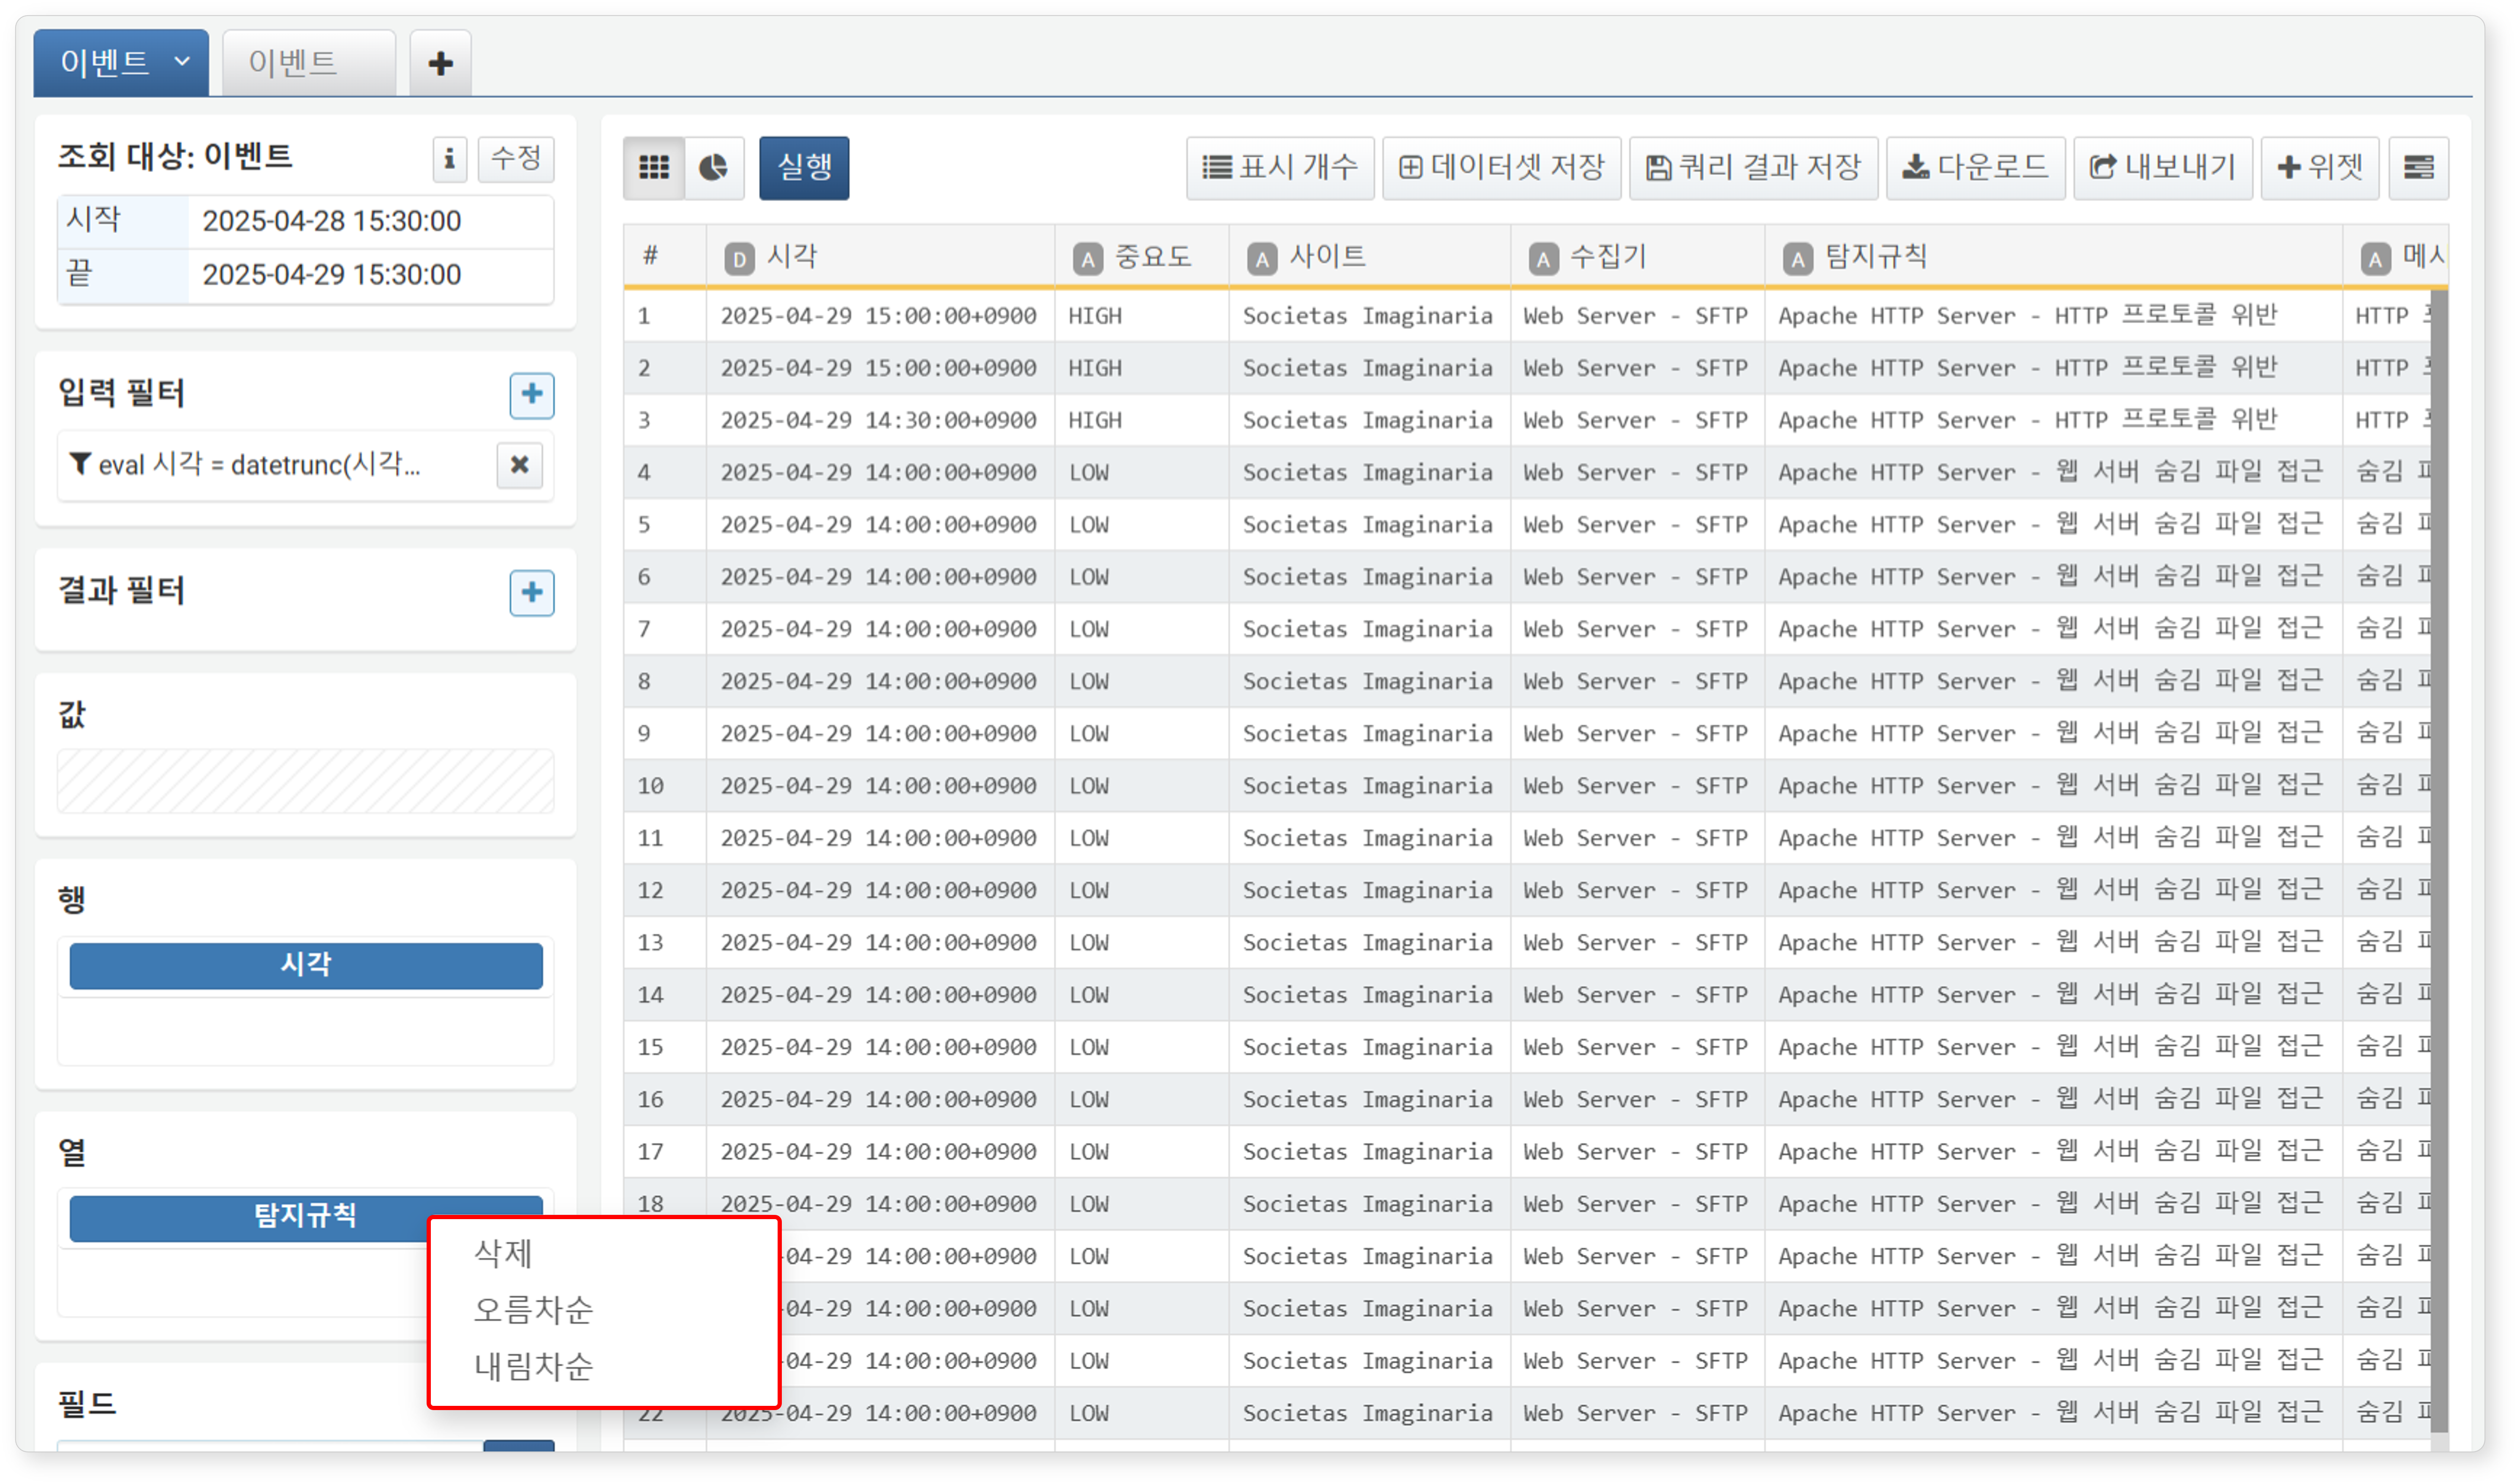2517x1484 pixels.
Task: Click the partially visible 메시지 column header
Action: click(2396, 257)
